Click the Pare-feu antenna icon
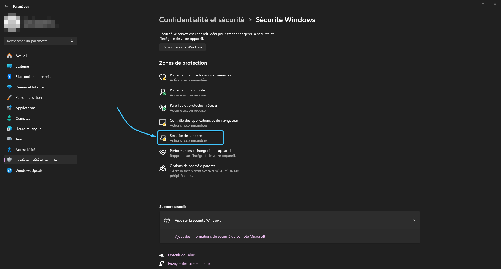Viewport: 501px width, 269px height. (x=163, y=107)
